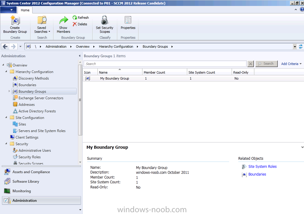Image resolution: width=304 pixels, height=214 pixels.
Task: Sort by the Site System Count column
Action: pyautogui.click(x=209, y=72)
